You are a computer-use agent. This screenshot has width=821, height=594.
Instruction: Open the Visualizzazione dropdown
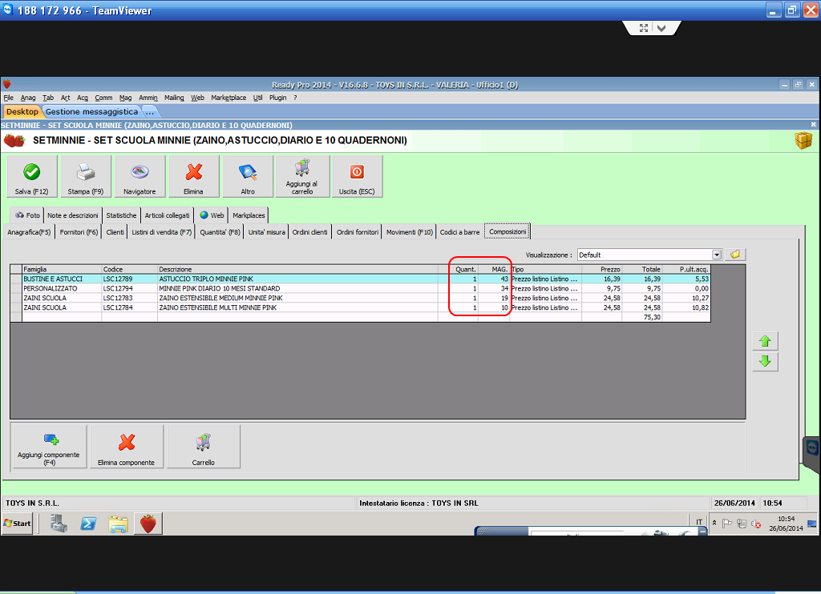click(x=717, y=255)
